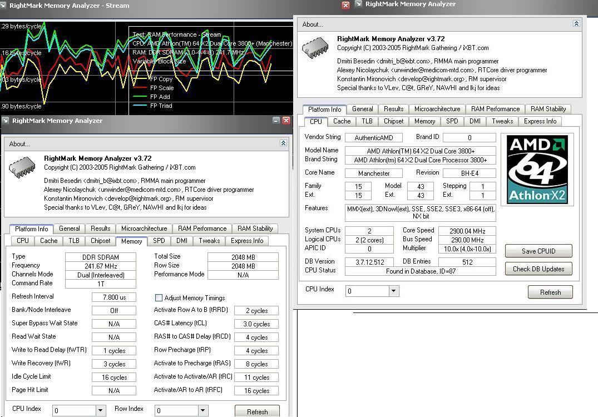Click the title bar icon of the CPU-tab window
598x417 pixels.
point(358,4)
